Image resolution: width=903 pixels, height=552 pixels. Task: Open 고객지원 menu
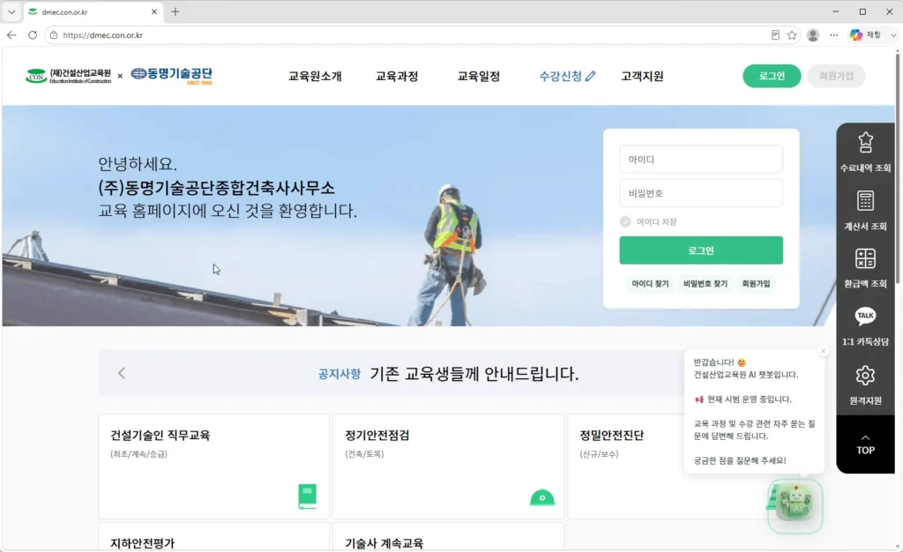(x=642, y=76)
